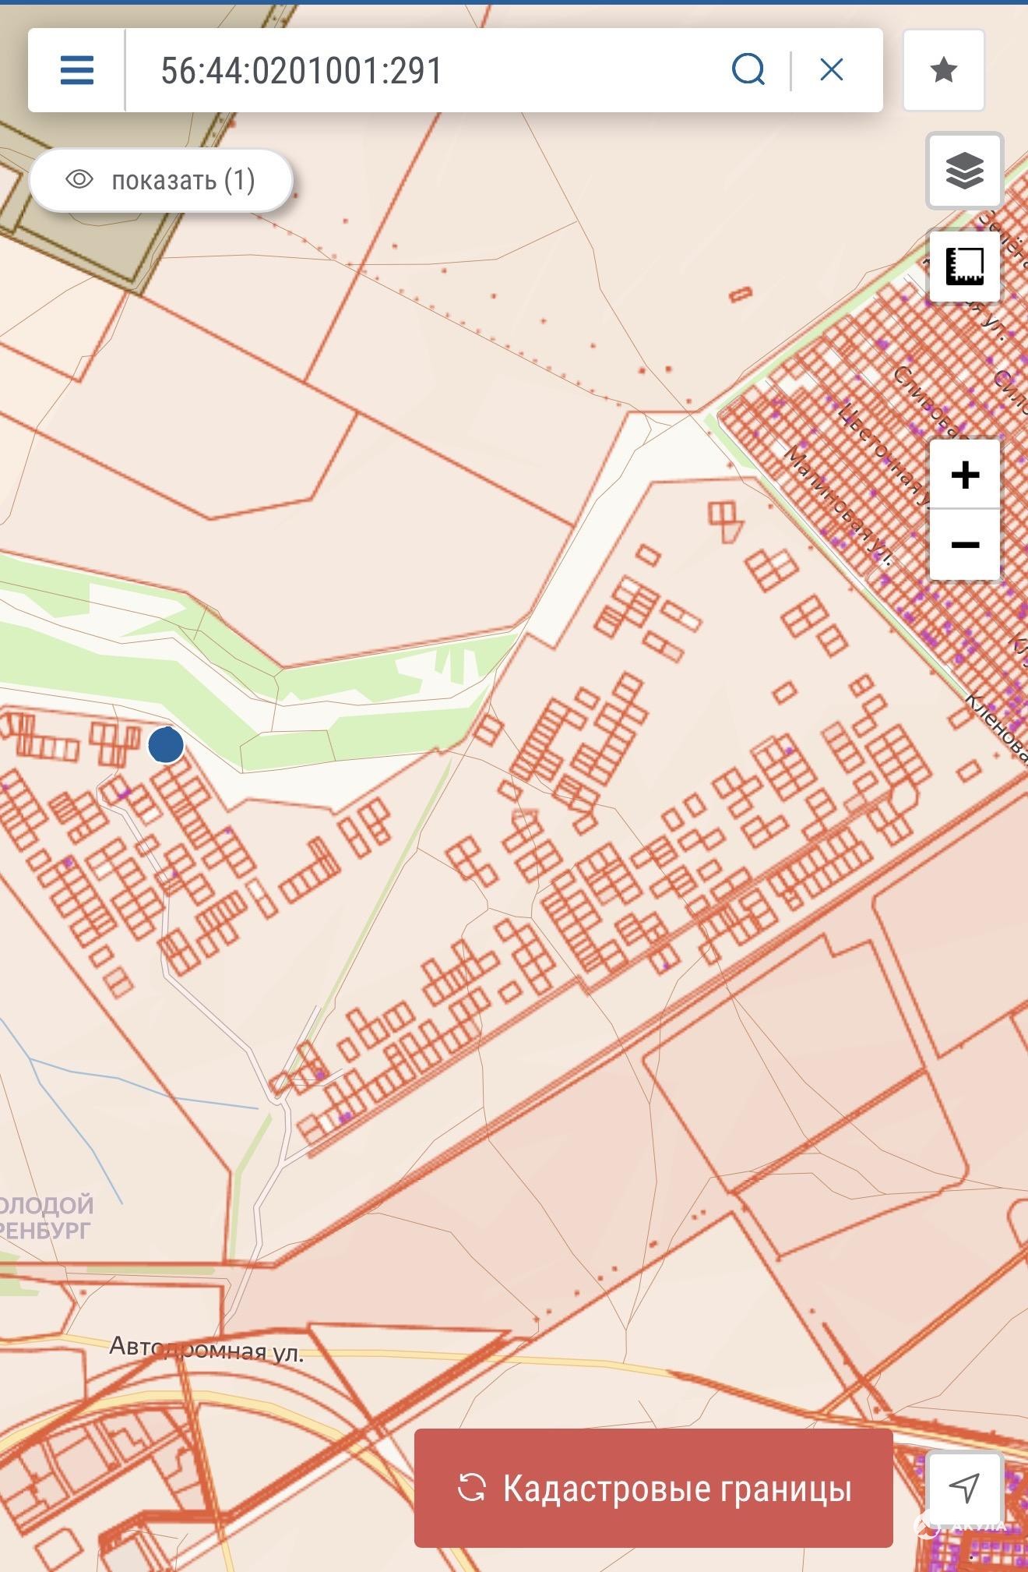The height and width of the screenshot is (1572, 1028).
Task: Tap the refresh icon on red button
Action: (x=471, y=1487)
